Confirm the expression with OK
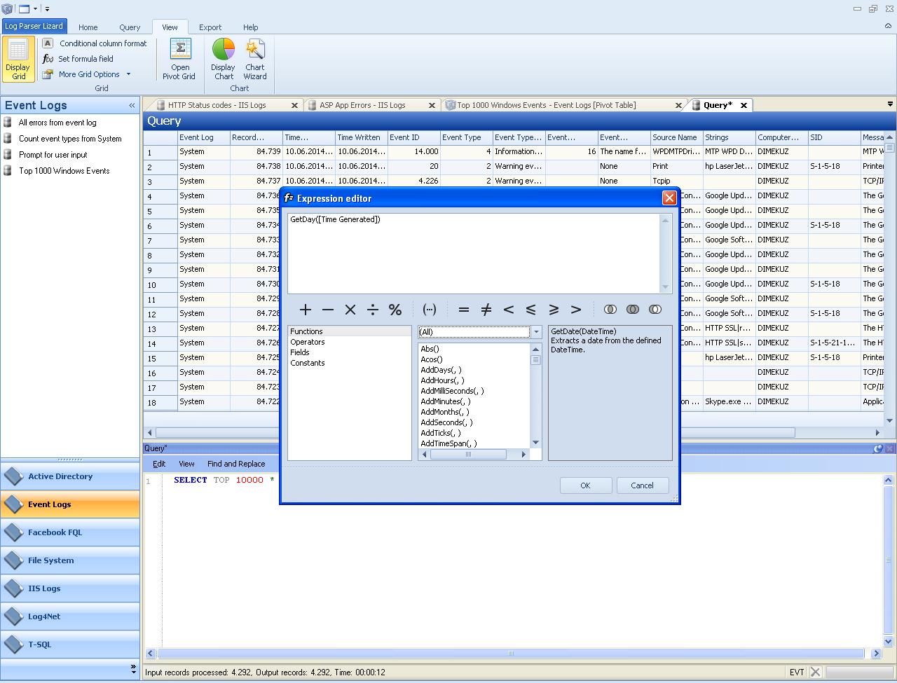The width and height of the screenshot is (897, 683). [x=585, y=485]
